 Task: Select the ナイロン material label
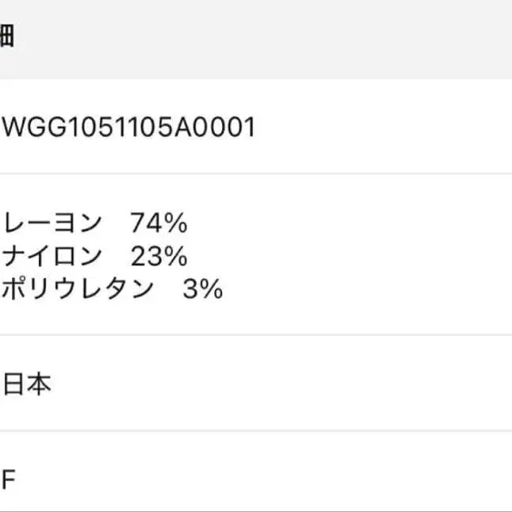pyautogui.click(x=52, y=256)
